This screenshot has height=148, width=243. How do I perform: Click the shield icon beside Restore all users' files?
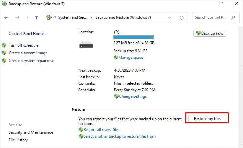click(81, 130)
